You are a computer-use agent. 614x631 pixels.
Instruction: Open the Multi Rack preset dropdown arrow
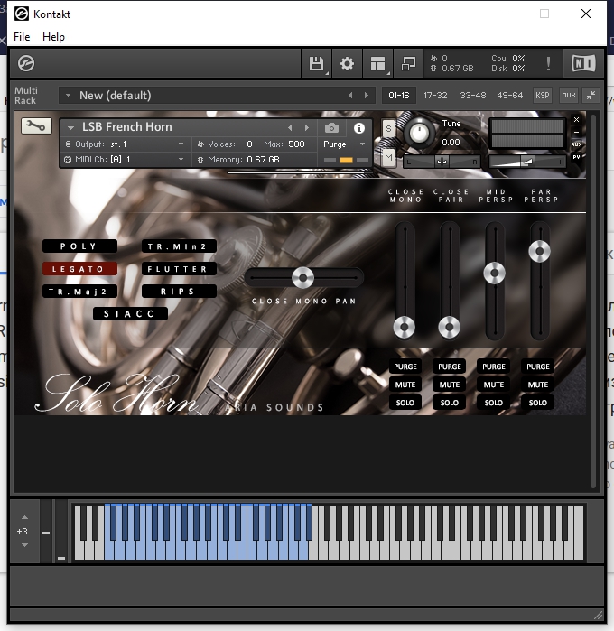click(68, 96)
